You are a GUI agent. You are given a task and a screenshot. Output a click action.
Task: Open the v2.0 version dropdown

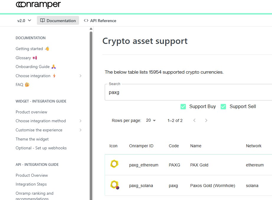[24, 21]
